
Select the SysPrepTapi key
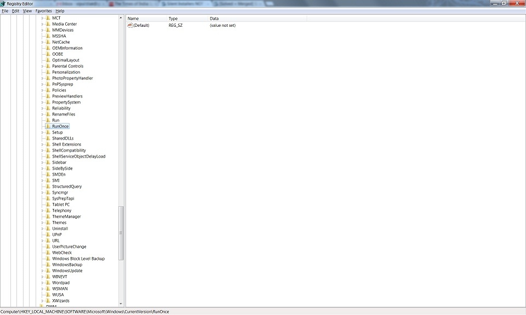(x=63, y=199)
